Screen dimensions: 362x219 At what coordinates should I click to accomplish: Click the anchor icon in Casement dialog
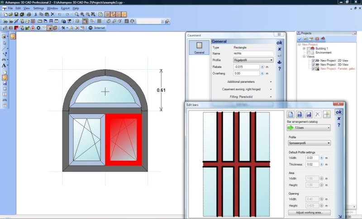(279, 62)
